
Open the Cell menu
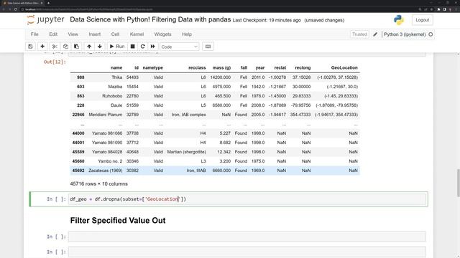[115, 34]
